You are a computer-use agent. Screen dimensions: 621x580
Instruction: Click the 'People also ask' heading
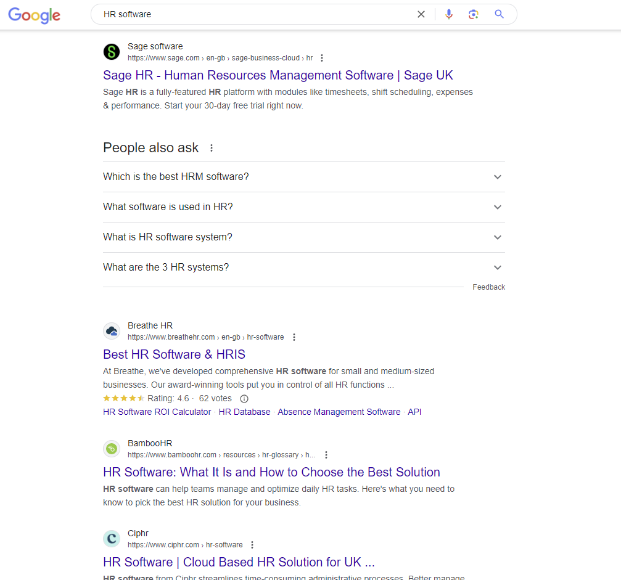(150, 148)
